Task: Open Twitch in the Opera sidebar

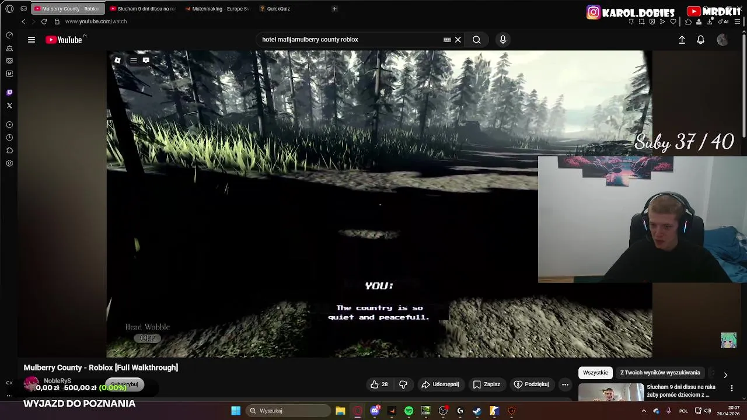Action: point(9,93)
